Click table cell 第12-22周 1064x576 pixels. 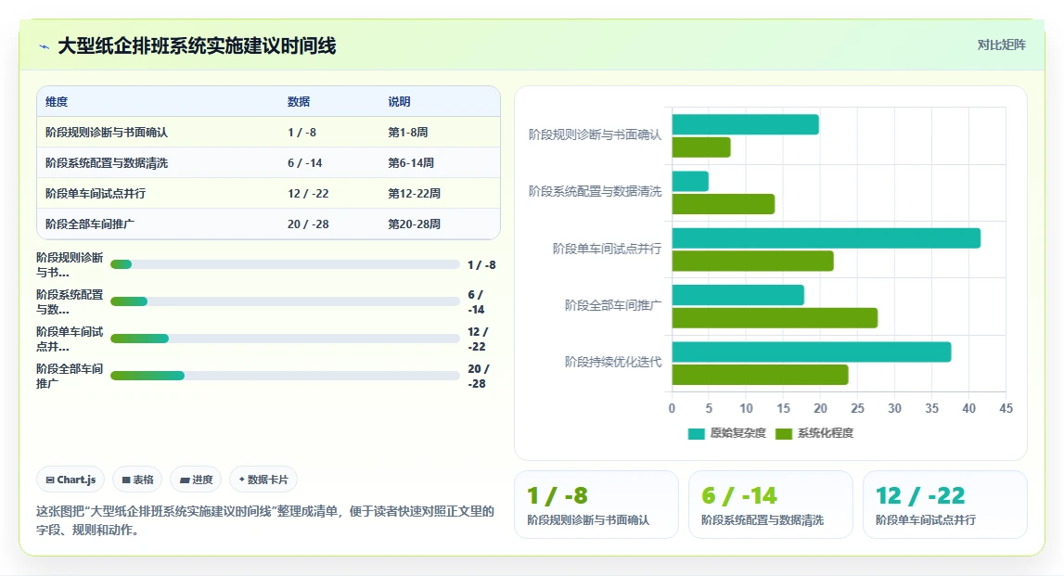(x=414, y=193)
